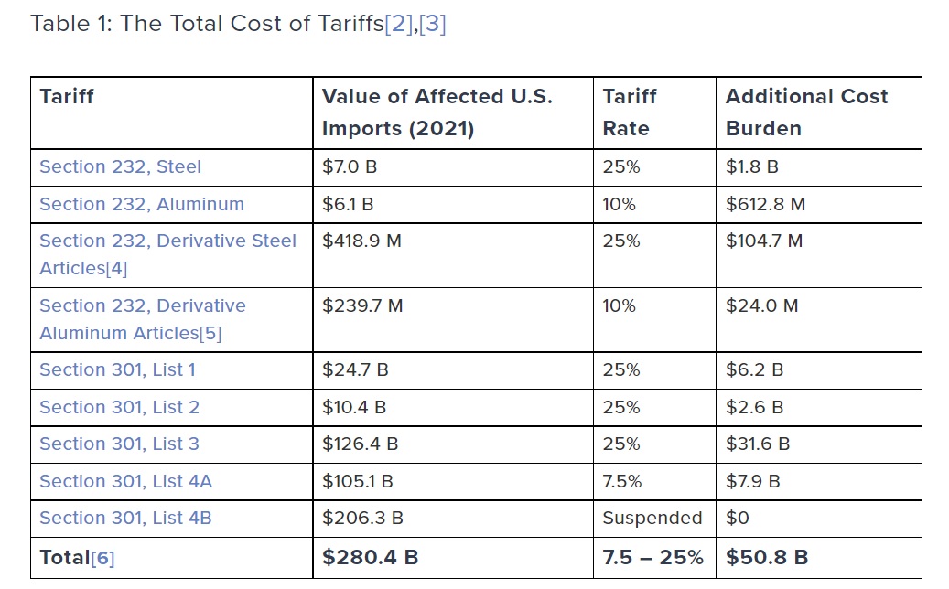Open the Section 232, Aluminum link
This screenshot has height=589, width=949.
click(142, 204)
